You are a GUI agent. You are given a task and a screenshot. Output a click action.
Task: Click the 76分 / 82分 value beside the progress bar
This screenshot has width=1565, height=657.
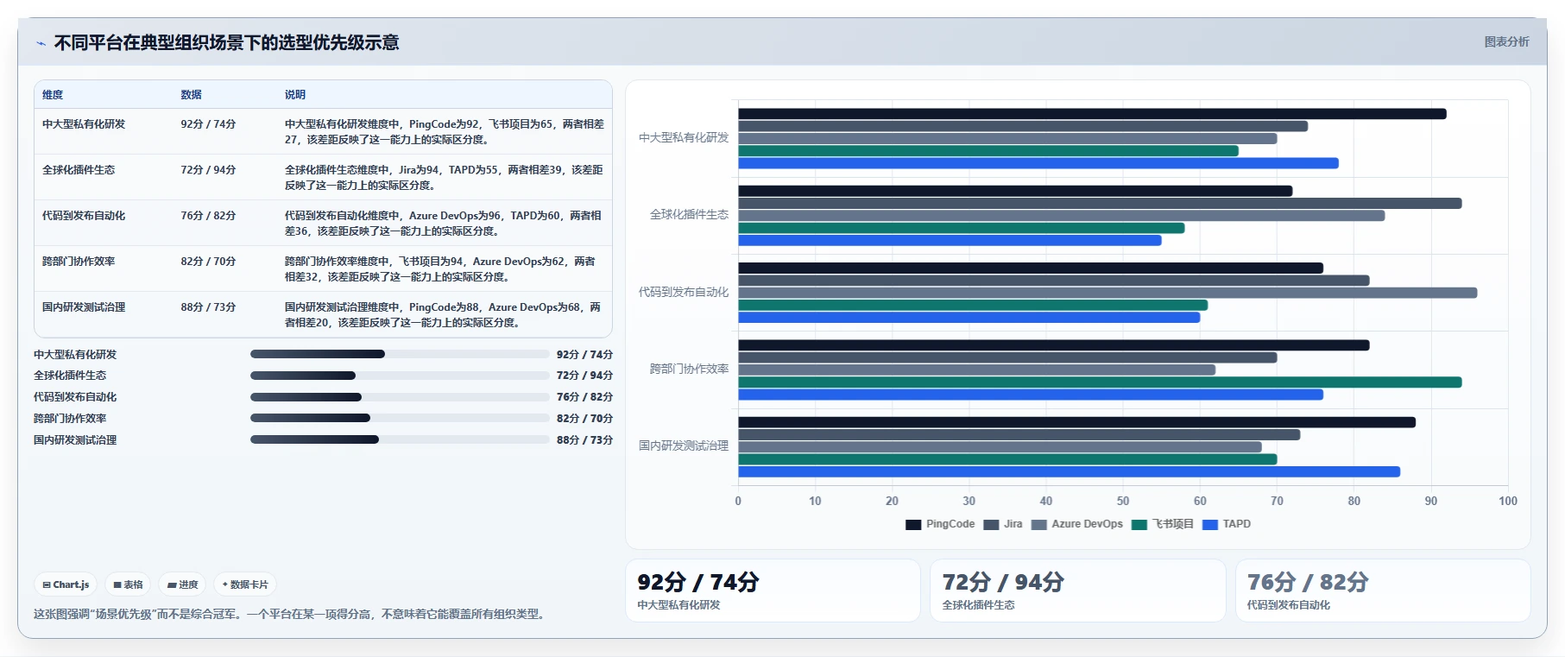tap(584, 397)
